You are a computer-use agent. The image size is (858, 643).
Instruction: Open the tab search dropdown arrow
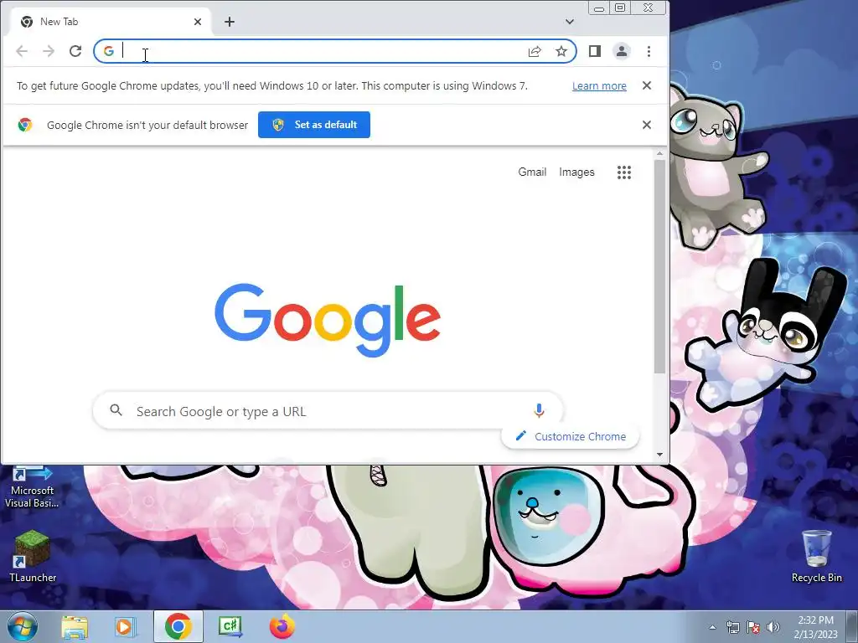tap(570, 22)
